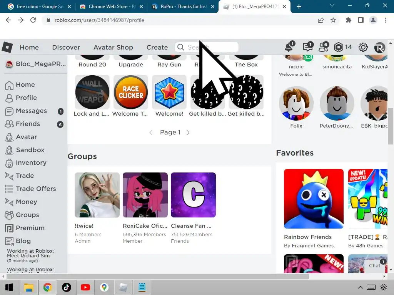Open File Explorer from the taskbar
This screenshot has height=295, width=394.
(28, 287)
